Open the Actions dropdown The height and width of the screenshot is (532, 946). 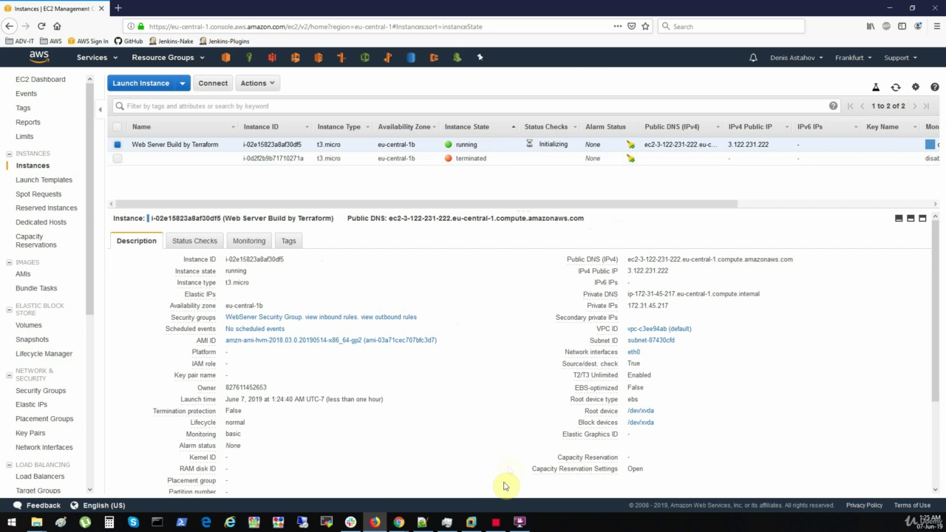(x=257, y=83)
